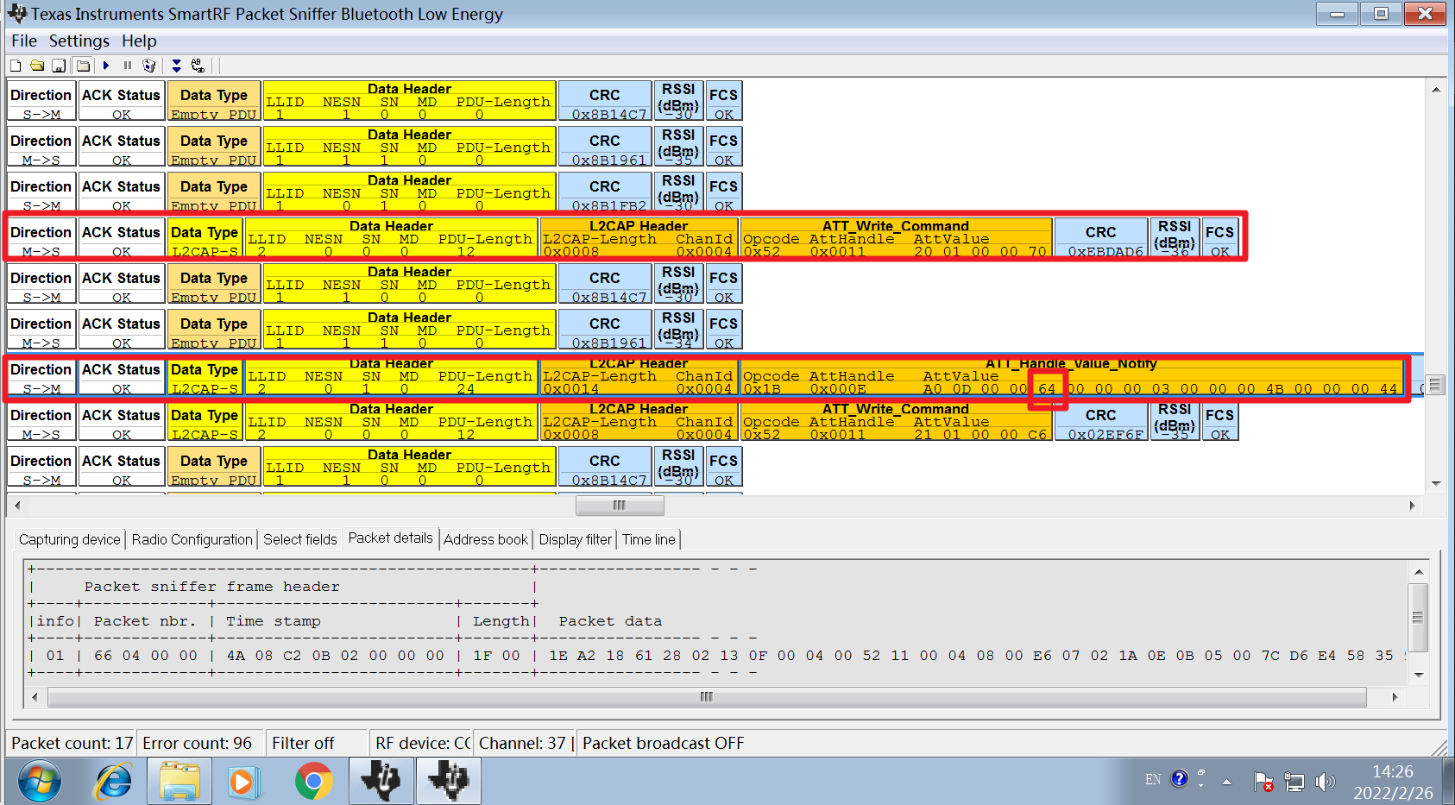Click the packet list horizontal scroll left arrow

16,505
